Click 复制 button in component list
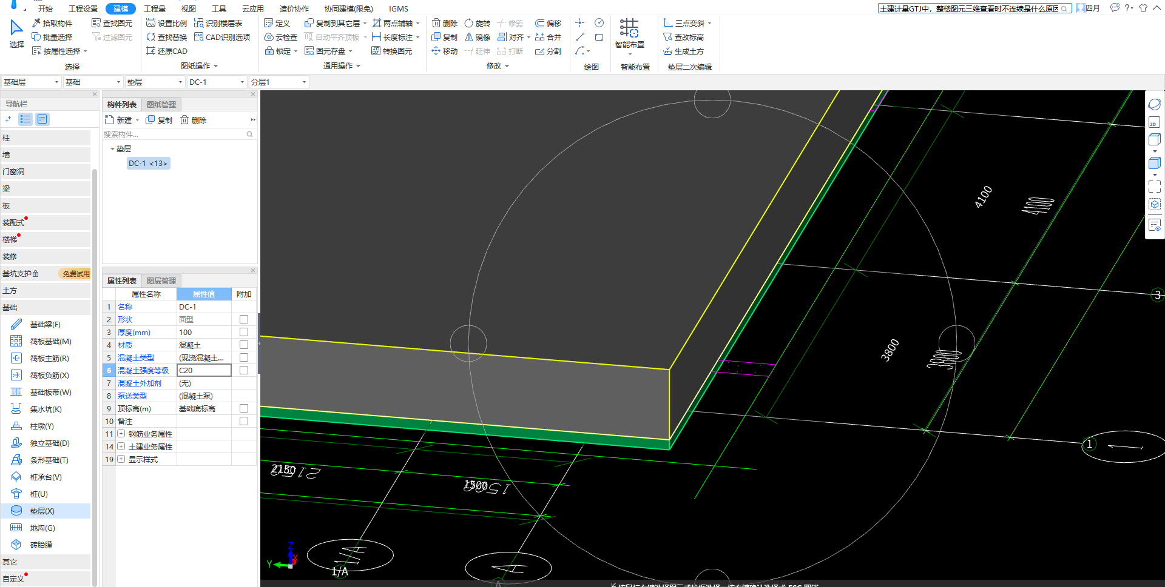1165x587 pixels. pyautogui.click(x=159, y=120)
